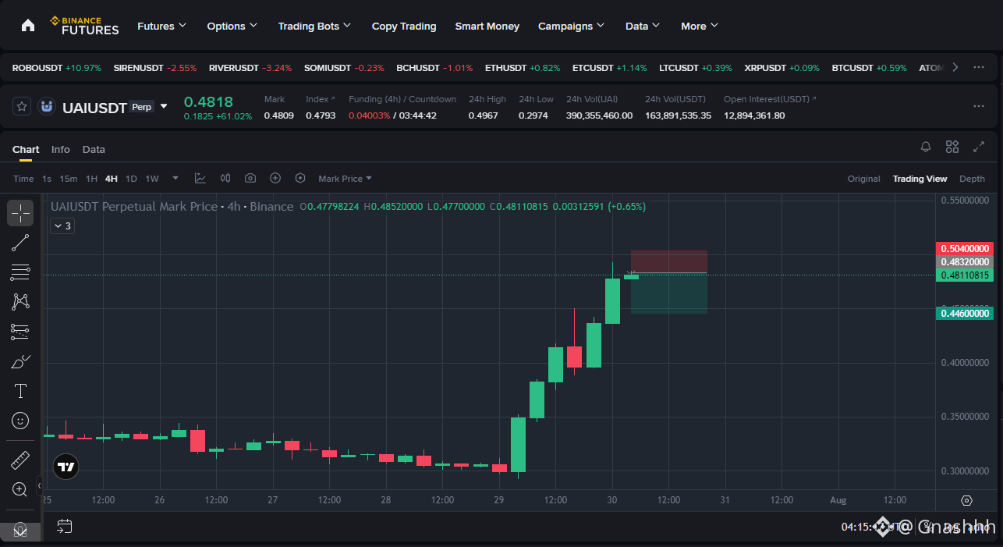Select the long/short position projection tool
This screenshot has height=547, width=1003.
(20, 332)
